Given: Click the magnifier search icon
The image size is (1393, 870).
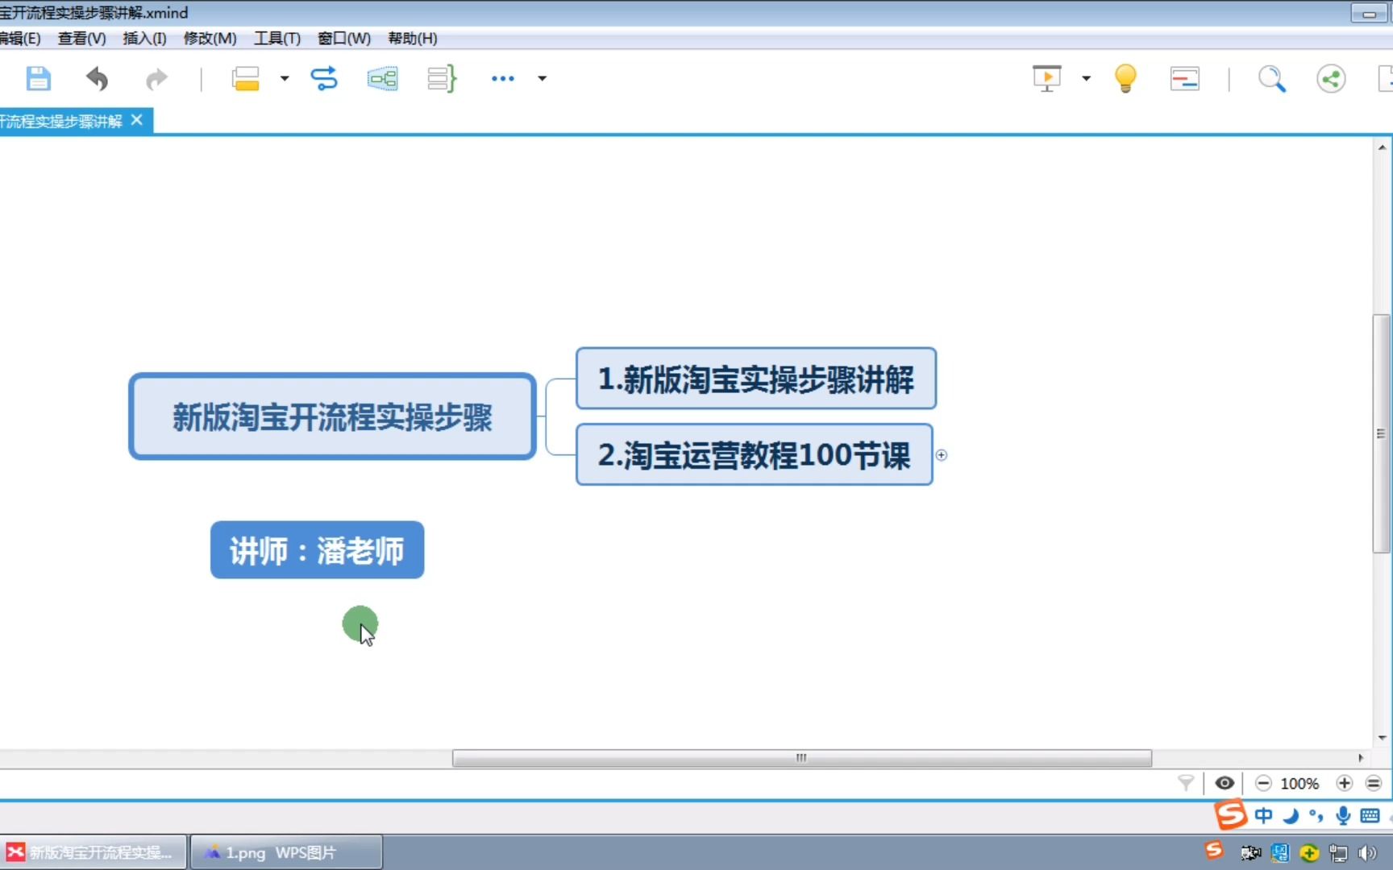Looking at the screenshot, I should (x=1271, y=79).
